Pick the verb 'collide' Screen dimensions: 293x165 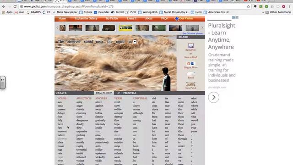tap(118, 110)
